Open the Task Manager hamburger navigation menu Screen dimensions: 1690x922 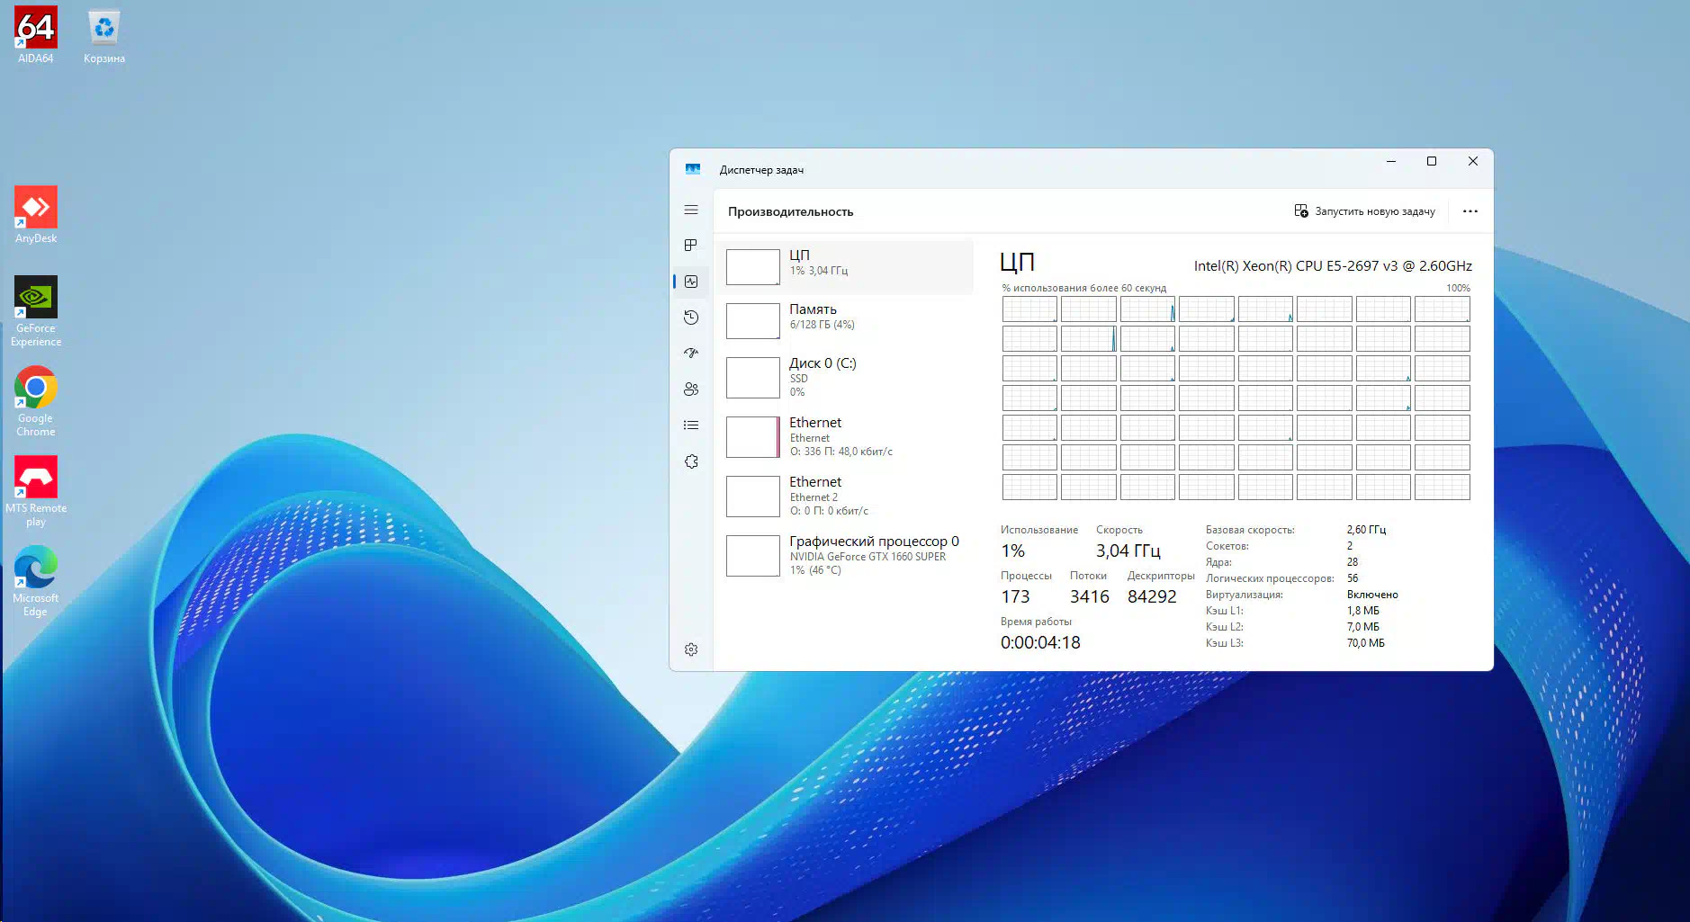pos(691,210)
